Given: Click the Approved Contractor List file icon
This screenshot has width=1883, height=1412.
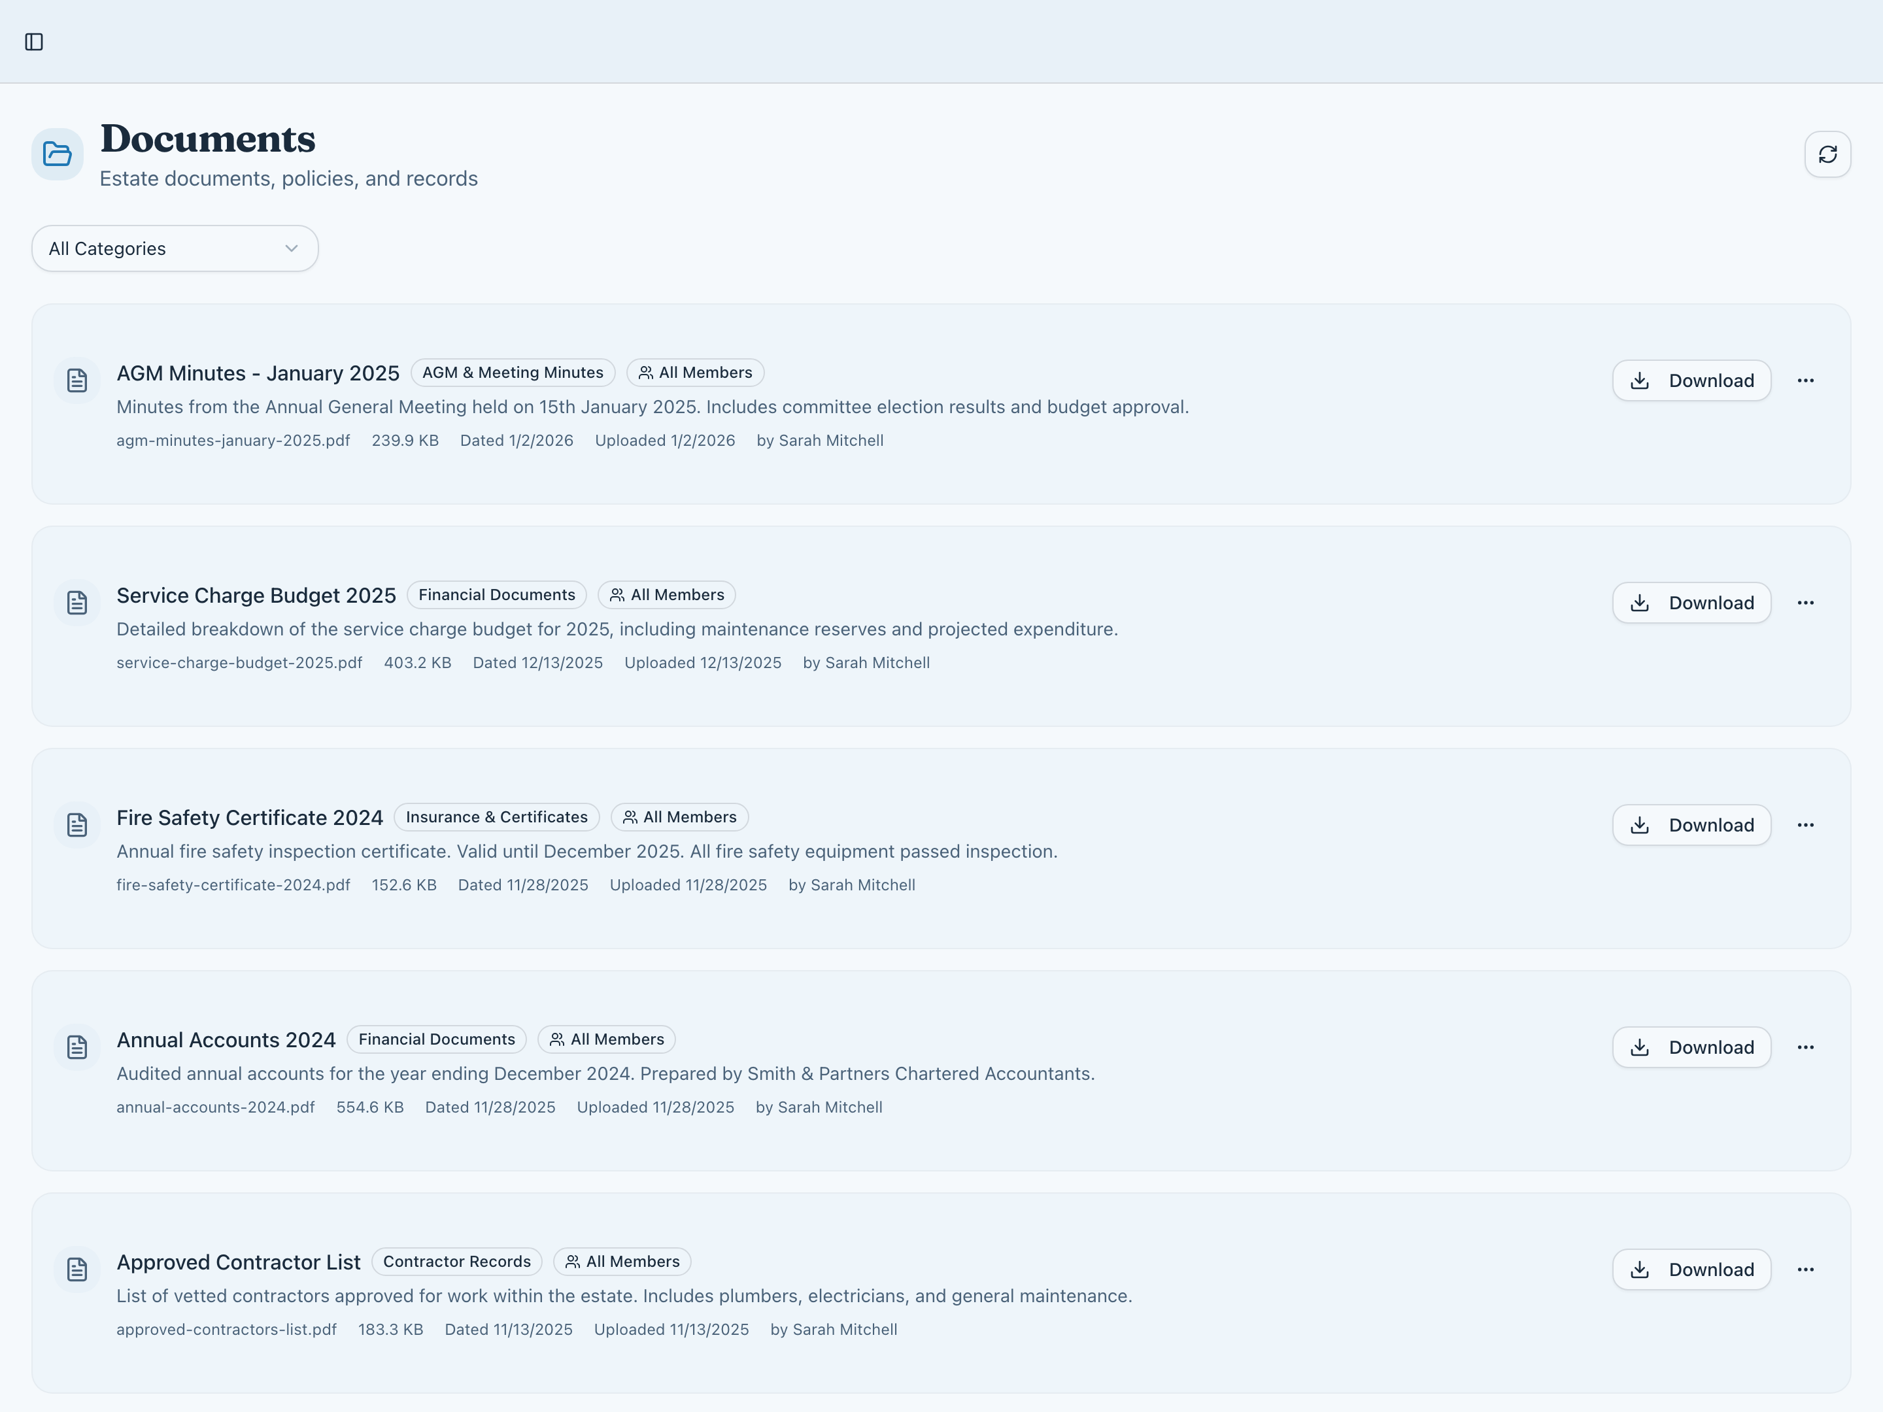Looking at the screenshot, I should (x=77, y=1269).
